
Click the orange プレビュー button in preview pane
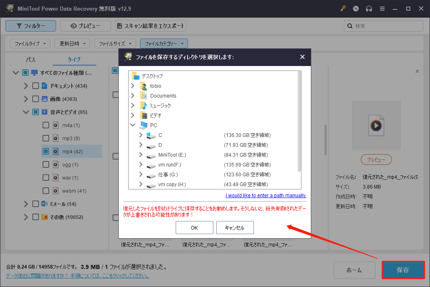pyautogui.click(x=376, y=159)
